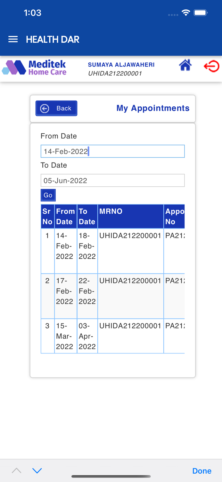
Task: Tap the red logout icon
Action: coord(211,67)
